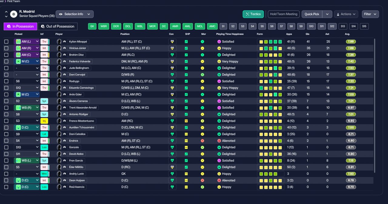Click Raúl Asencio's morale icon
The image size is (388, 204).
pyautogui.click(x=202, y=187)
